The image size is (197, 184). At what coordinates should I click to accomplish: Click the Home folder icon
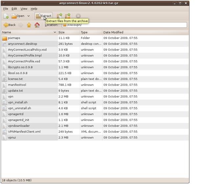click(x=37, y=25)
